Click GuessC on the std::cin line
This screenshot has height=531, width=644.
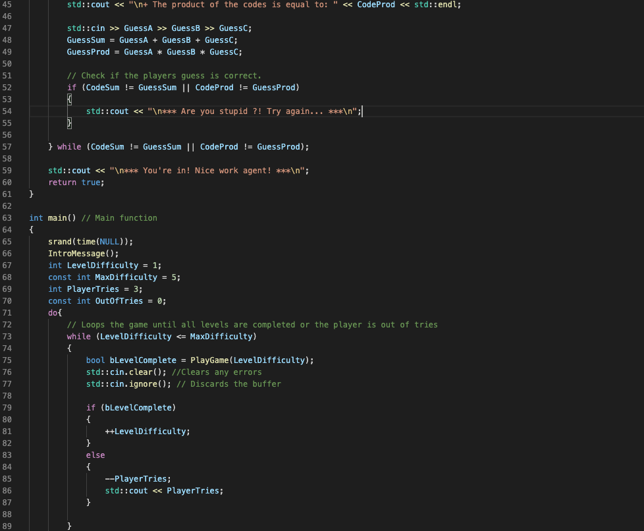[233, 28]
